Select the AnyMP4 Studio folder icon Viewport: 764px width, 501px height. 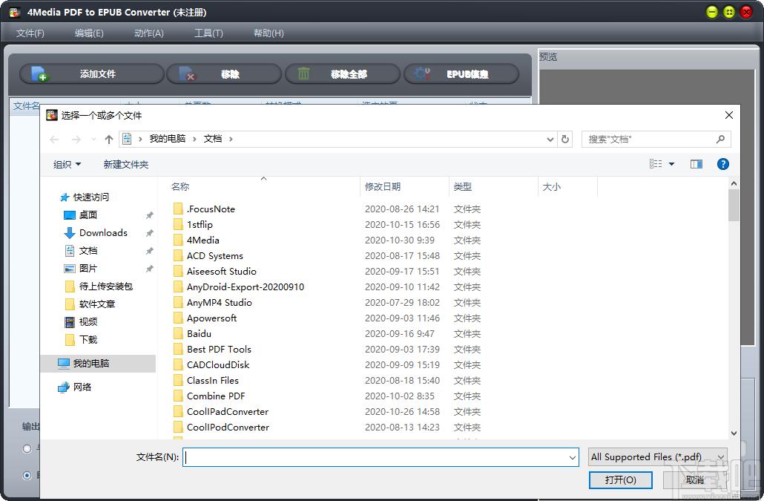click(x=178, y=303)
